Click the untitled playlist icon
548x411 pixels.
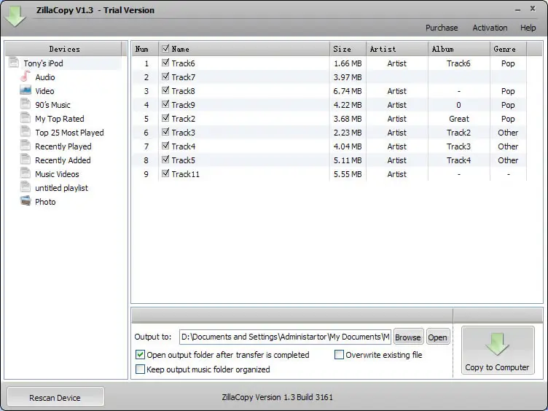[26, 187]
